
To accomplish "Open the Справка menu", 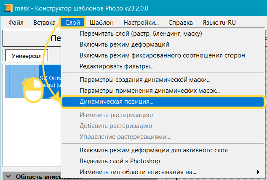I will coord(180,23).
